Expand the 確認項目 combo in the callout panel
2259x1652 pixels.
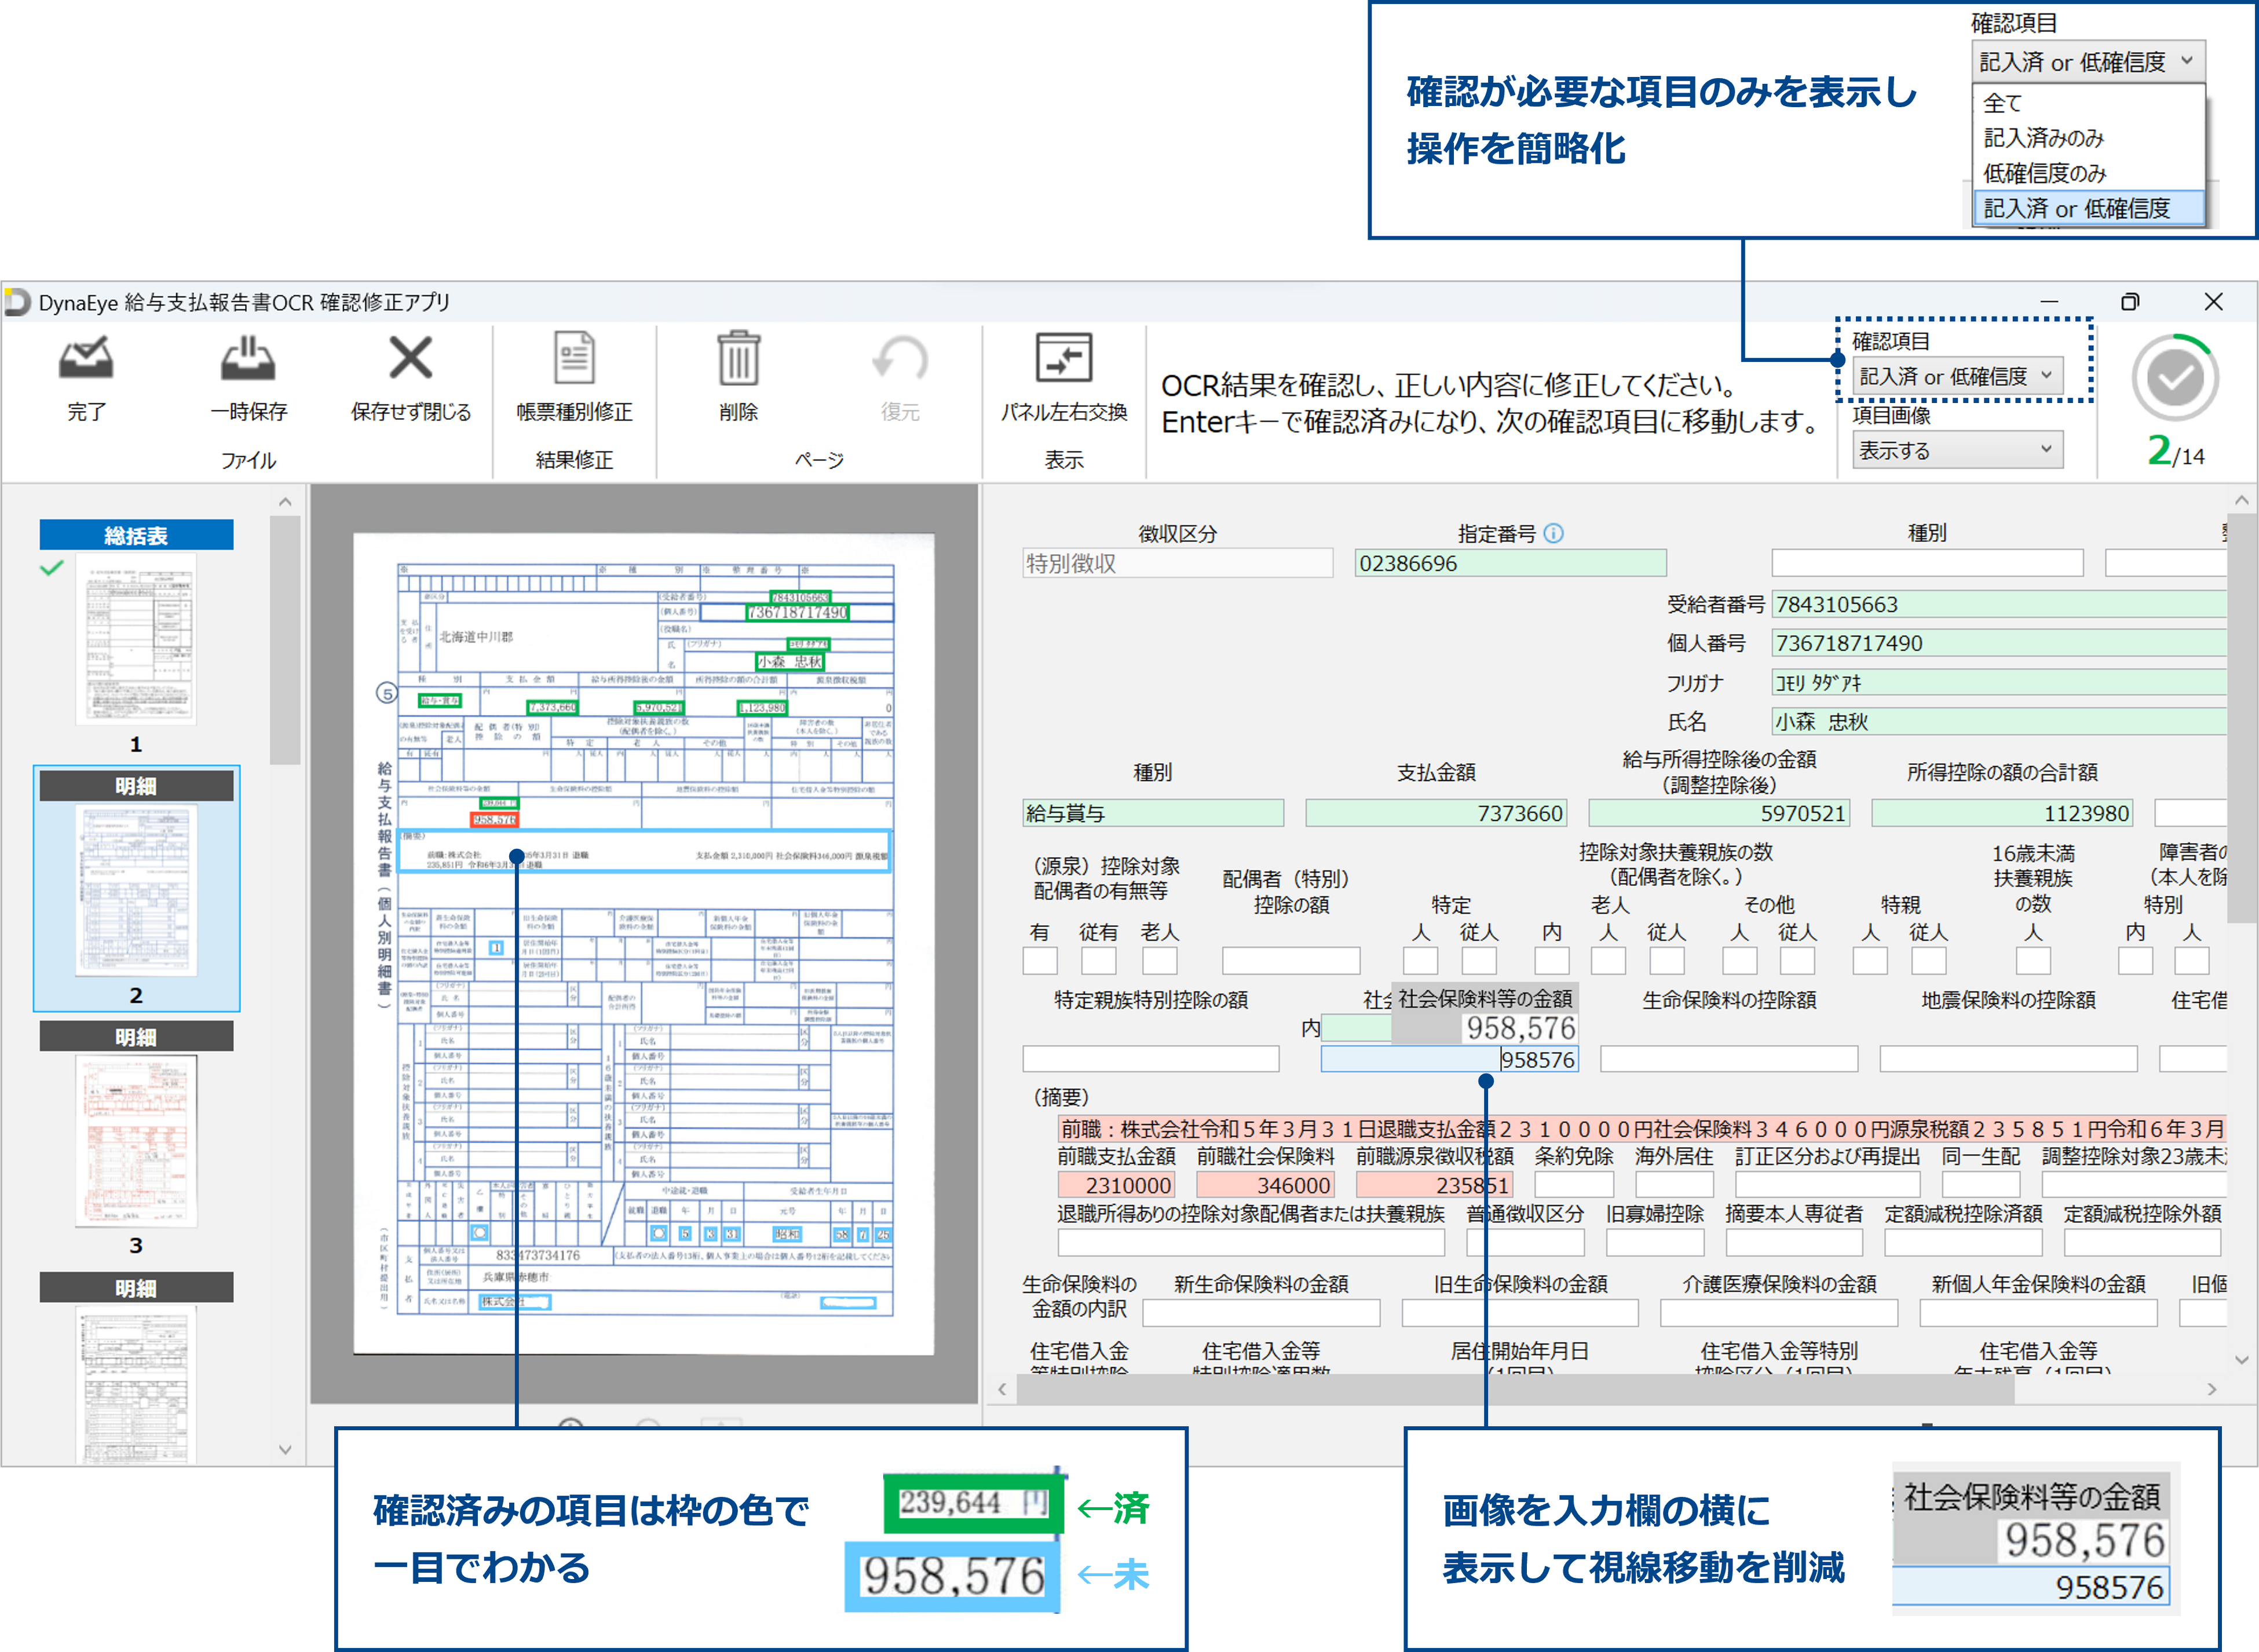pyautogui.click(x=2088, y=61)
